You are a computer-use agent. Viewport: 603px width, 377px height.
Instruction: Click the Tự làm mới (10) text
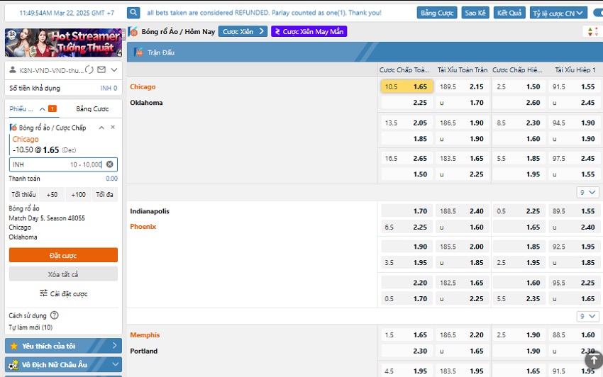[x=31, y=327]
